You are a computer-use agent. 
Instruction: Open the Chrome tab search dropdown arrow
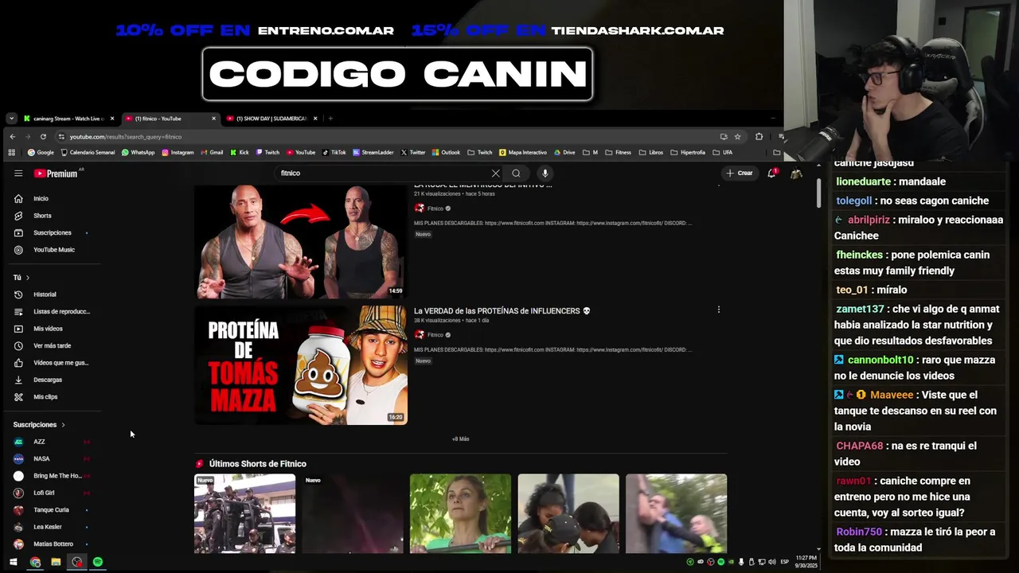point(11,119)
